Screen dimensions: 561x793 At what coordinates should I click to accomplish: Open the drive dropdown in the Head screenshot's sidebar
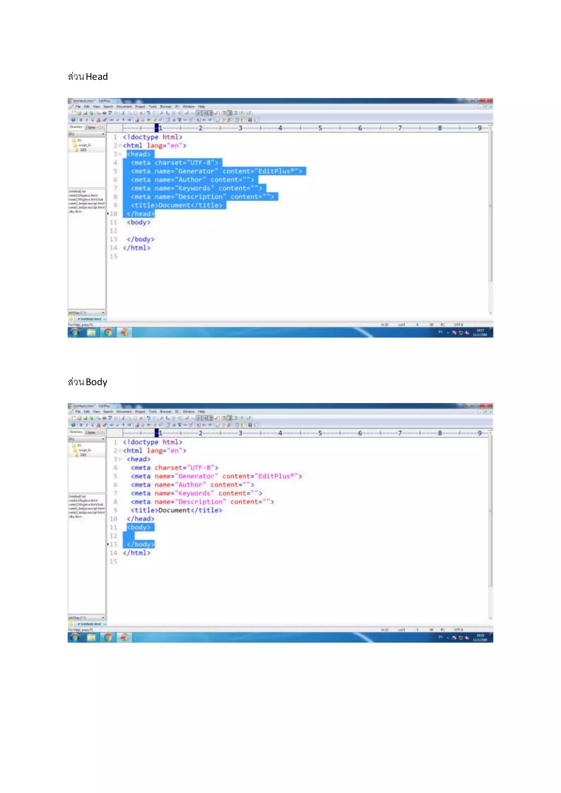pyautogui.click(x=103, y=134)
